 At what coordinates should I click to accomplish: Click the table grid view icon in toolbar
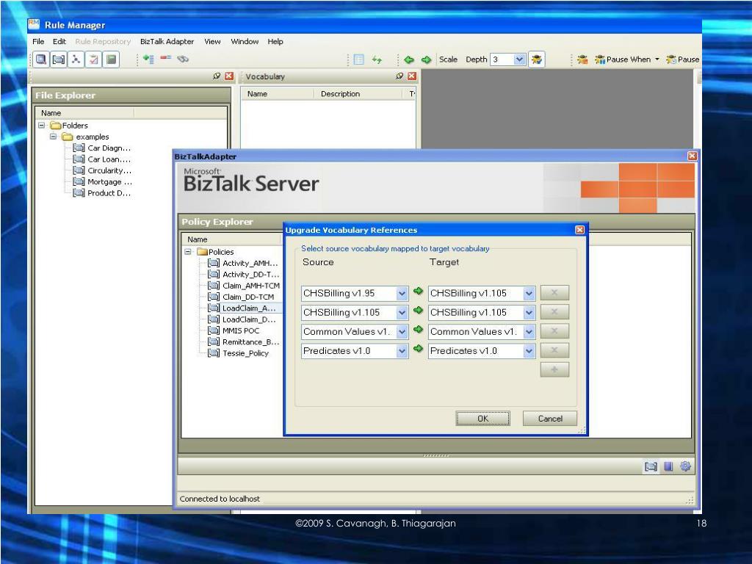[358, 59]
